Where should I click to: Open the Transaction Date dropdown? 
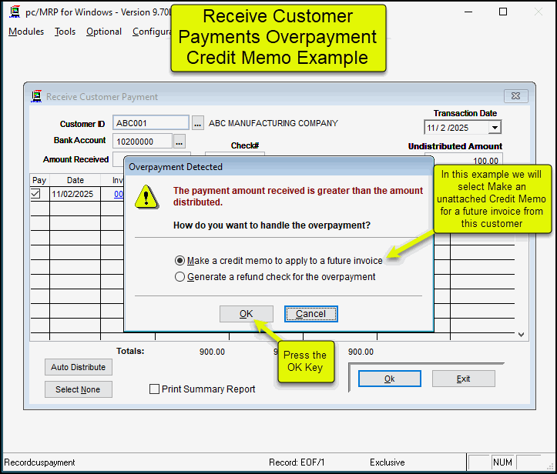point(495,128)
